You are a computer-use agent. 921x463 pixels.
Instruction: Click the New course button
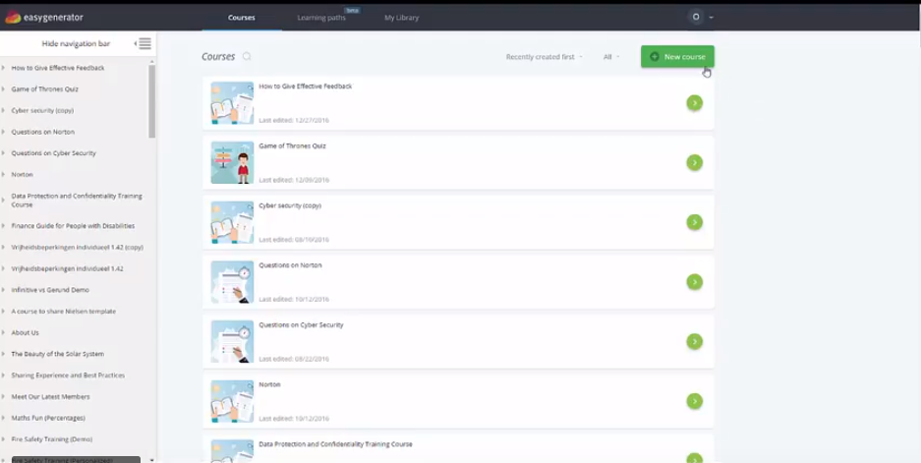coord(677,56)
